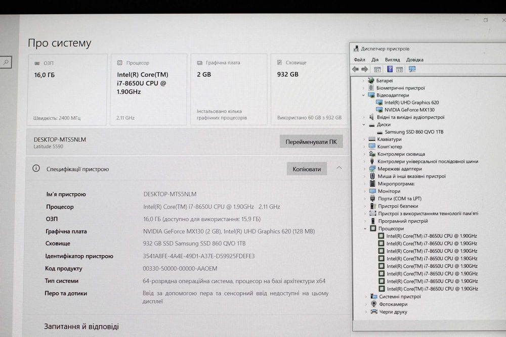Select the Порти (COM та LPT) icon
Image resolution: width=506 pixels, height=337 pixels.
(x=373, y=199)
